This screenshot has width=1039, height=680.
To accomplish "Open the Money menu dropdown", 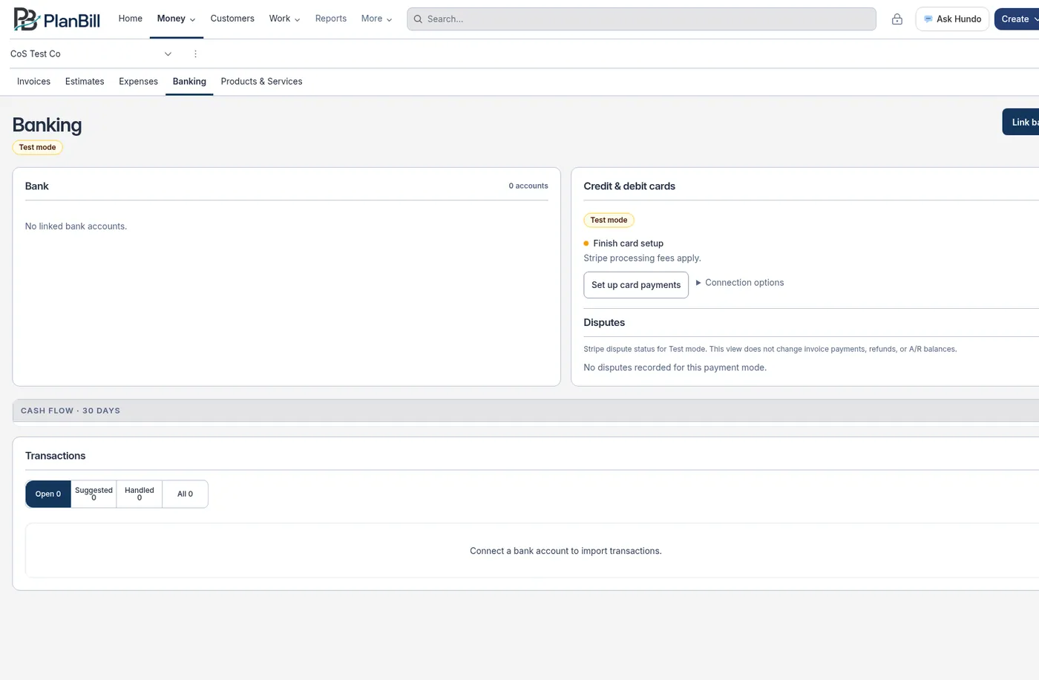I will (177, 19).
